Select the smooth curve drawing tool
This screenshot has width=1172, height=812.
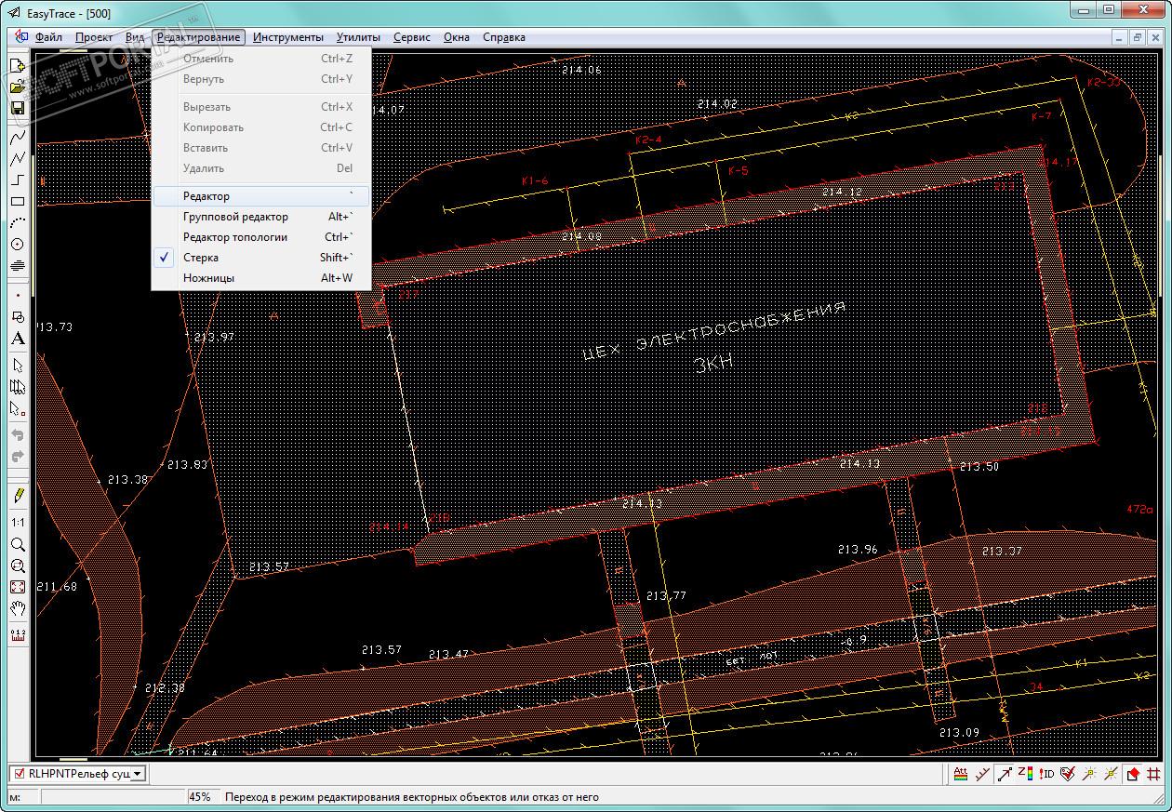click(x=17, y=138)
